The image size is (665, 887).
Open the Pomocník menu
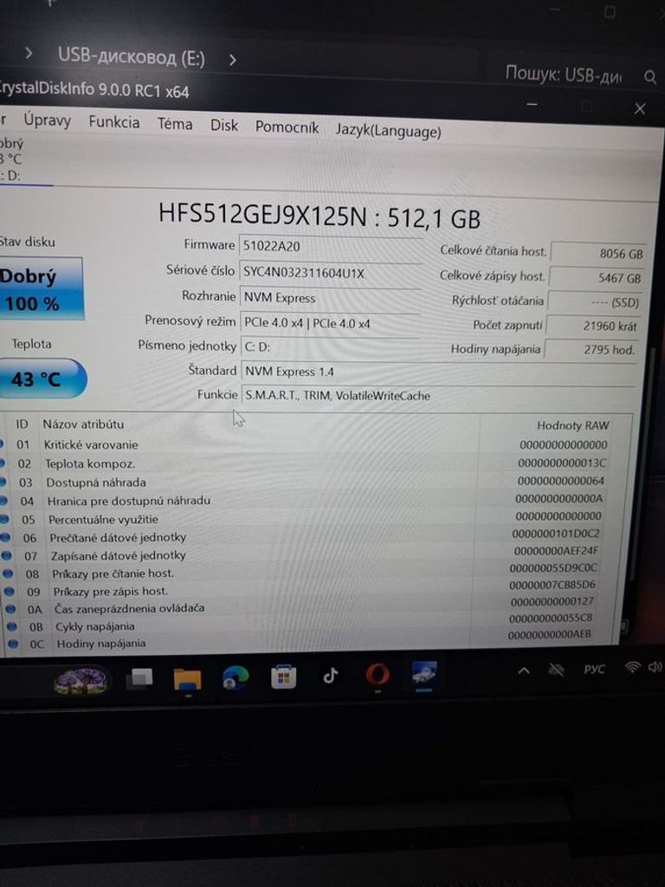coord(287,127)
